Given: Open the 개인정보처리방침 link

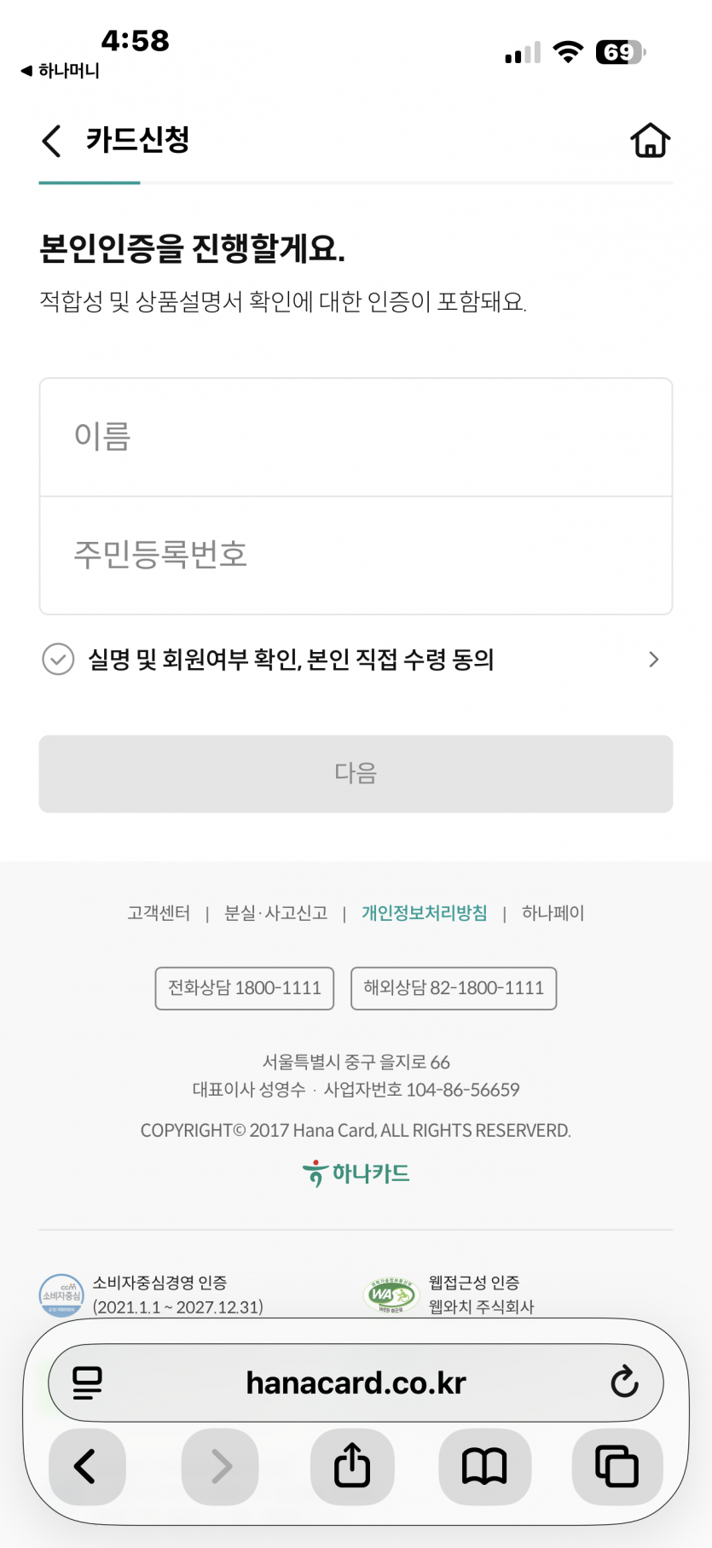Looking at the screenshot, I should pos(425,913).
